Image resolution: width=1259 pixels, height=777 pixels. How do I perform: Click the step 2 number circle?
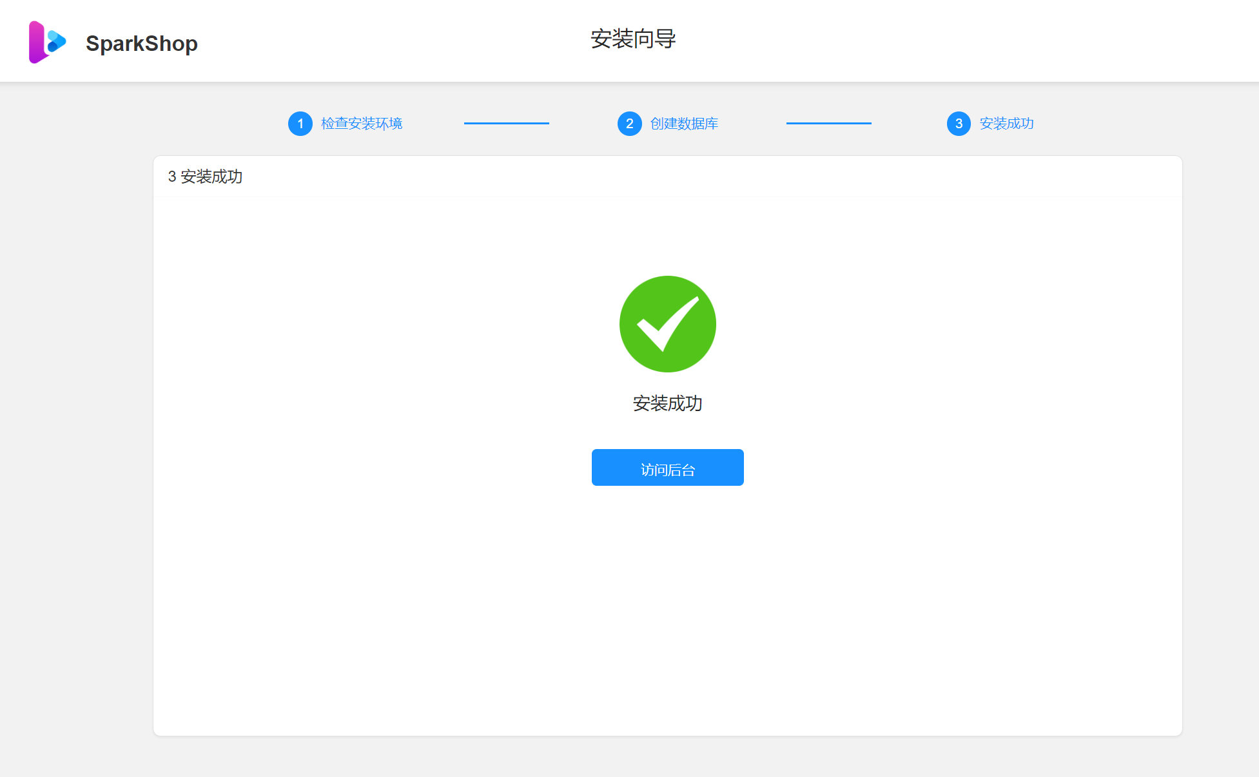pos(629,124)
